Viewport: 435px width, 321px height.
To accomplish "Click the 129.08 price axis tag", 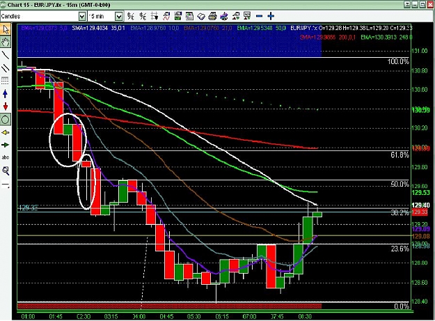I will 421,236.
